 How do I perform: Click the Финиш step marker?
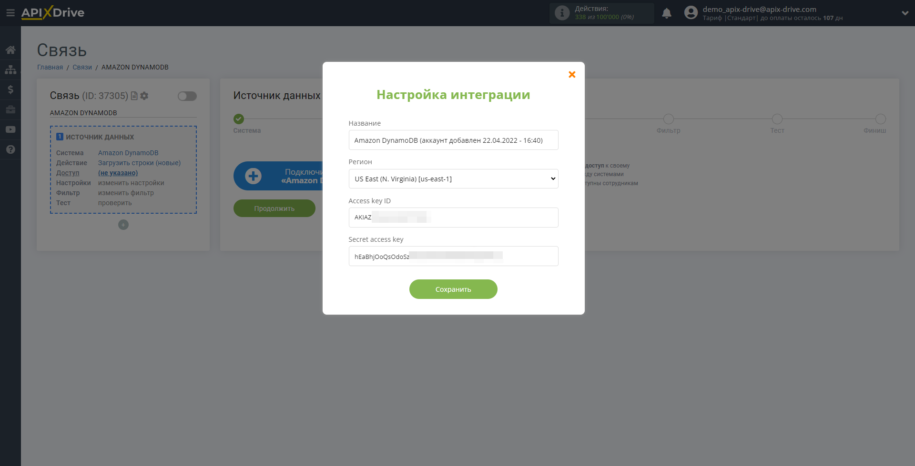[x=881, y=119]
